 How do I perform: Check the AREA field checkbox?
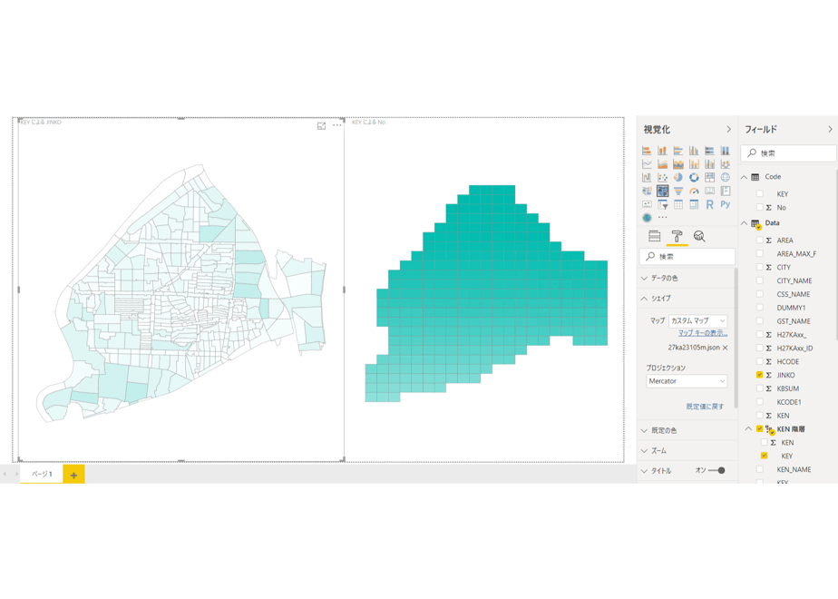point(759,241)
